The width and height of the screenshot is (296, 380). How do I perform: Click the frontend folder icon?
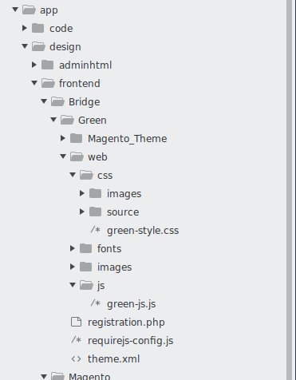click(48, 83)
